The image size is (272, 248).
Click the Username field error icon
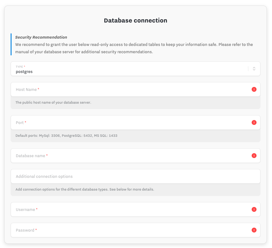[x=254, y=209]
